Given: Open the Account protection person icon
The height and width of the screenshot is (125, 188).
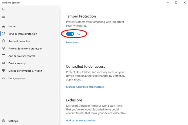Looking at the screenshot, I should pyautogui.click(x=4, y=41).
